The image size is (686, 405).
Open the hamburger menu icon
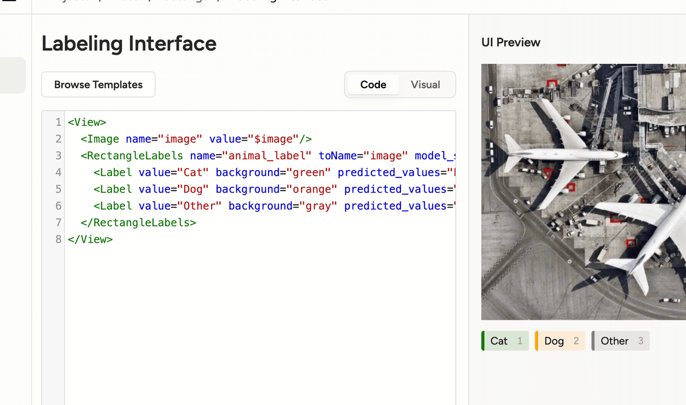9,1
